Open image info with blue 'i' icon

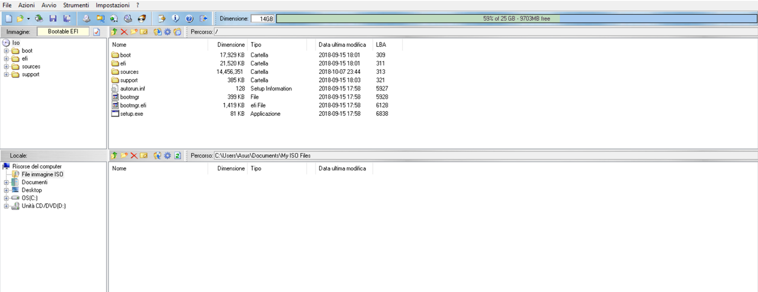(x=175, y=19)
